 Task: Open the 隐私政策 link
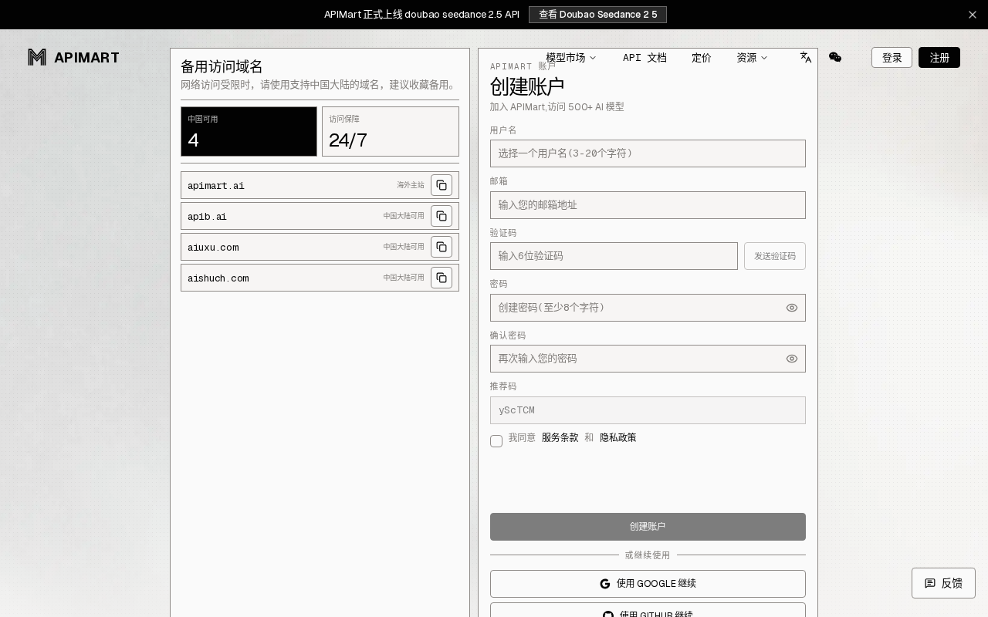tap(618, 437)
